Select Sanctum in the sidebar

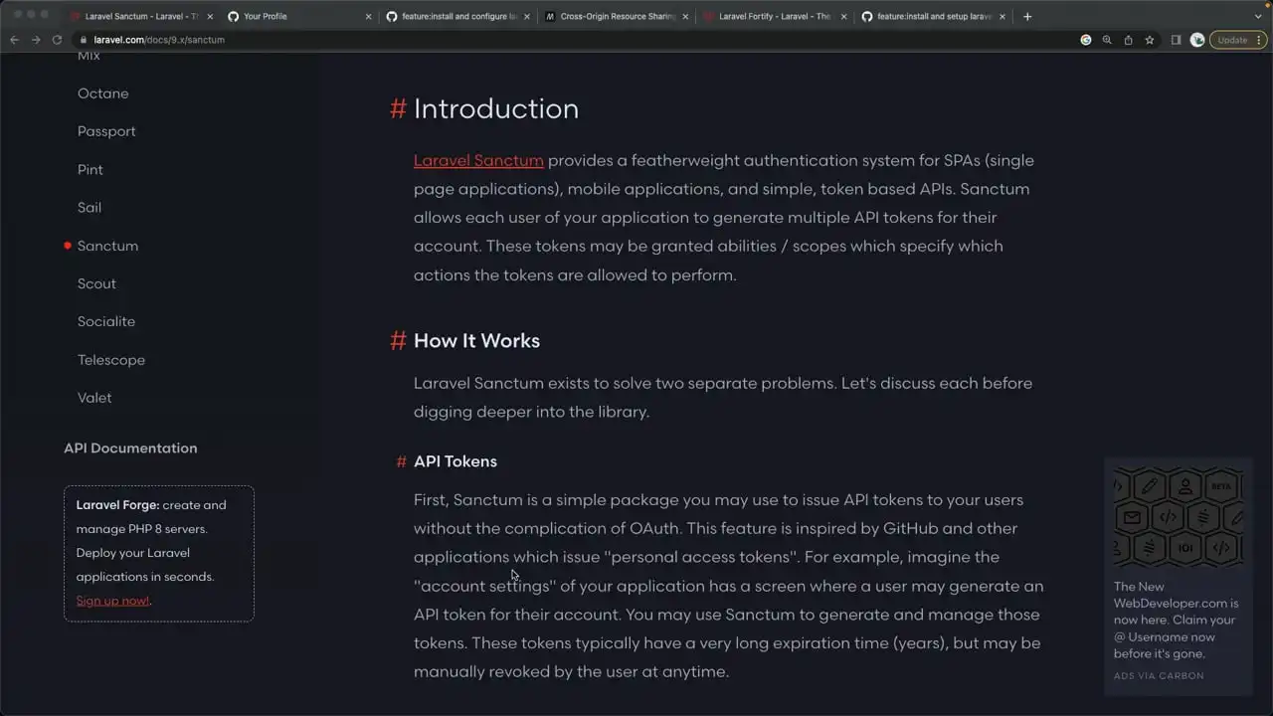pos(107,246)
